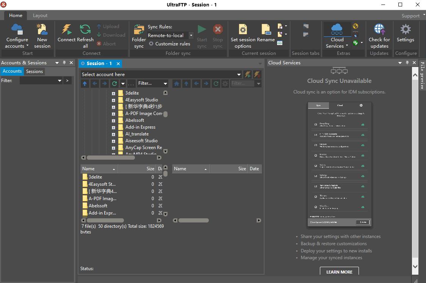426x283 pixels.
Task: Open the Select account here dropdown
Action: coord(239,75)
